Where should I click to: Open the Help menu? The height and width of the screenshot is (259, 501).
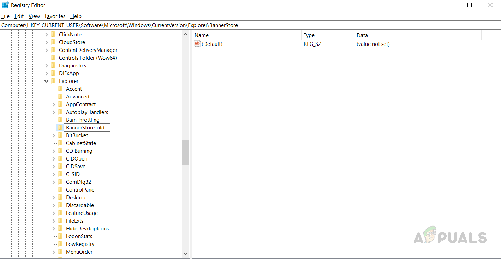coord(76,16)
